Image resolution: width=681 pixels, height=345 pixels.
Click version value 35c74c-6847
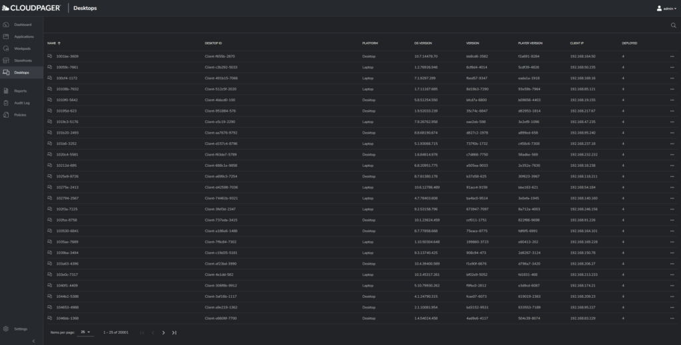[476, 111]
